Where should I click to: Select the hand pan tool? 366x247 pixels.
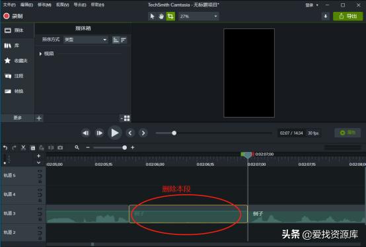161,17
